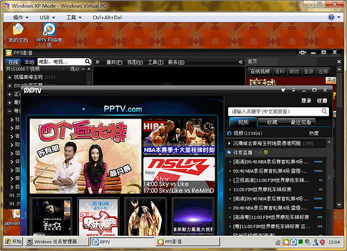The height and width of the screenshot is (251, 347).
Task: Open the 操作 menu in Virtual PC
Action: [x=21, y=17]
